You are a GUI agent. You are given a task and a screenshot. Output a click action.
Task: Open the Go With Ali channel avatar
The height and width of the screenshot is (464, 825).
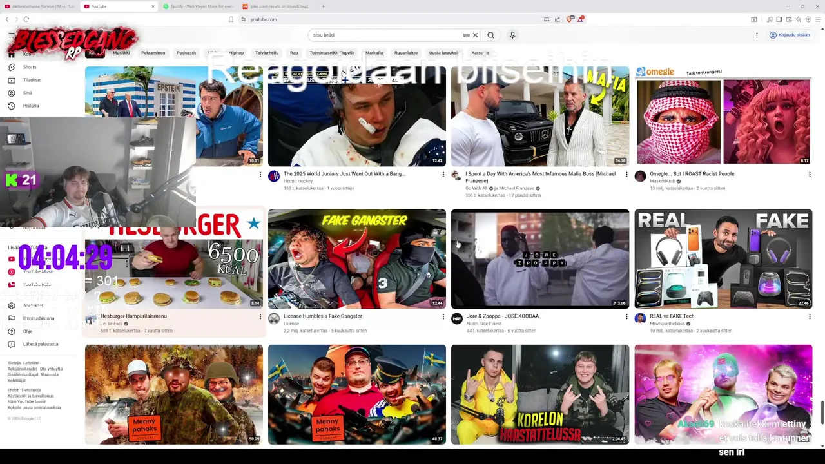pos(457,177)
